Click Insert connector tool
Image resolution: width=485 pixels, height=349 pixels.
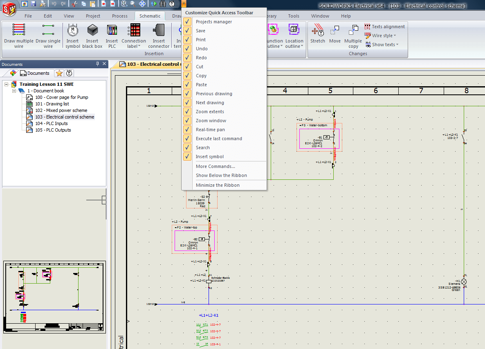pos(159,36)
